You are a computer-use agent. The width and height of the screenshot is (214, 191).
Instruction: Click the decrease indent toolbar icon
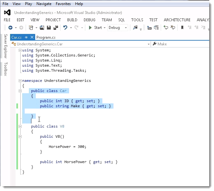149,28
